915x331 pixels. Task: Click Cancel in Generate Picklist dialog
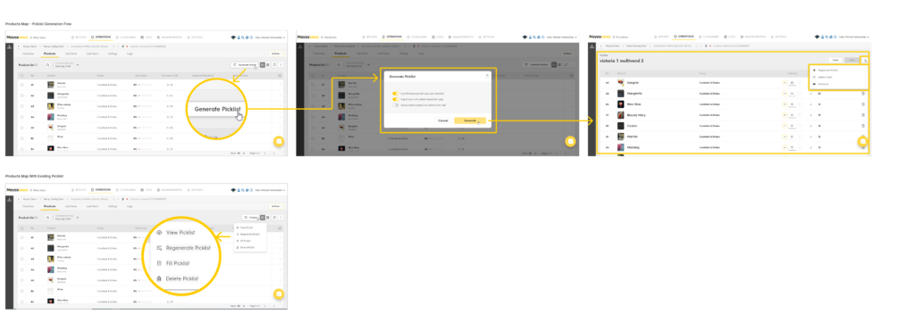(443, 120)
